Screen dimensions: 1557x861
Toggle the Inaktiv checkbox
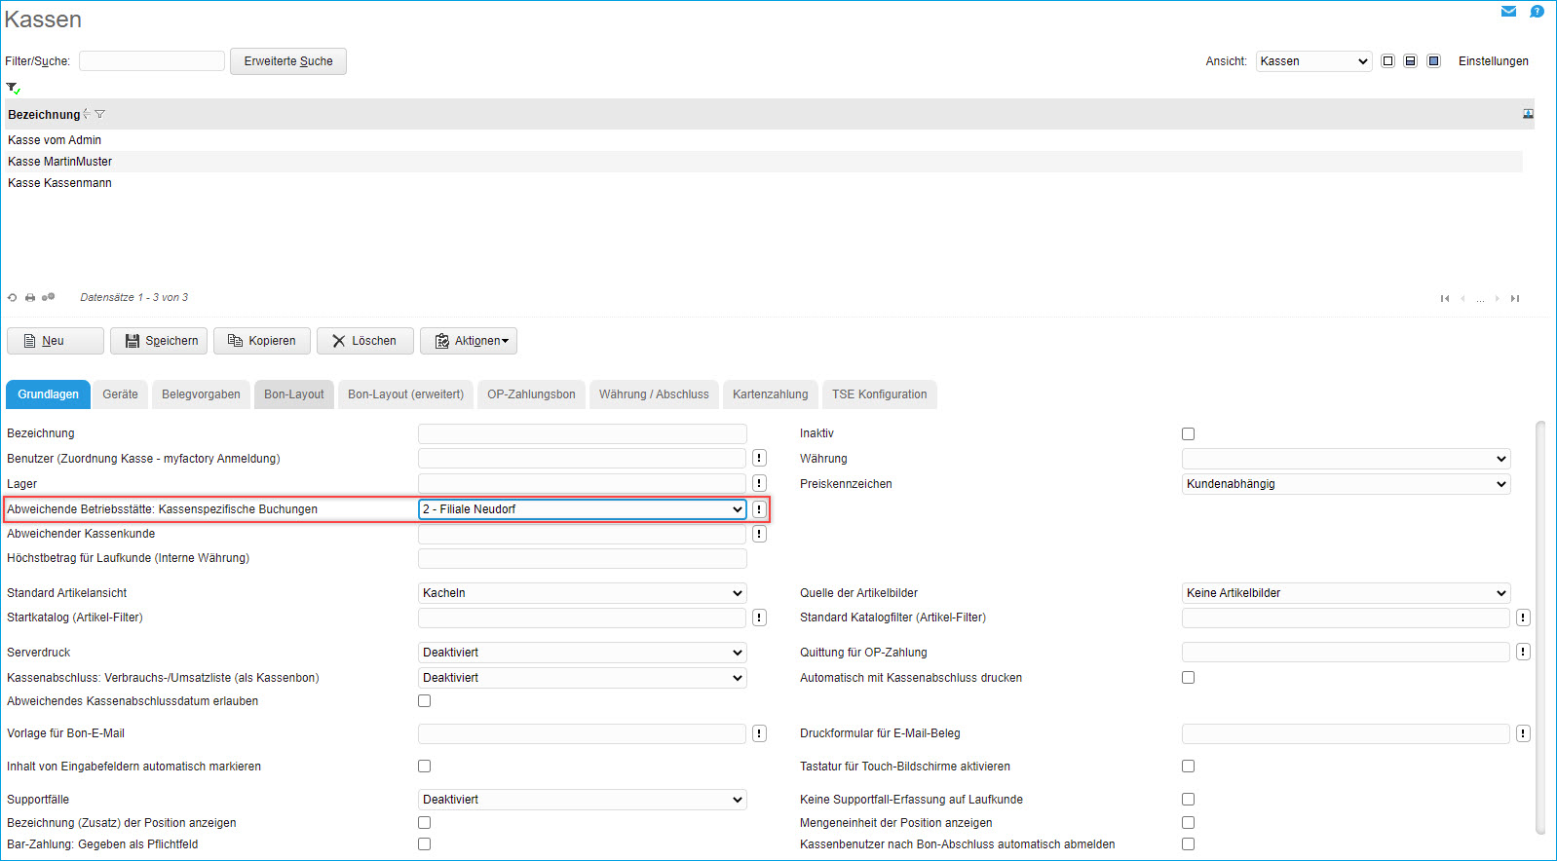(x=1188, y=434)
